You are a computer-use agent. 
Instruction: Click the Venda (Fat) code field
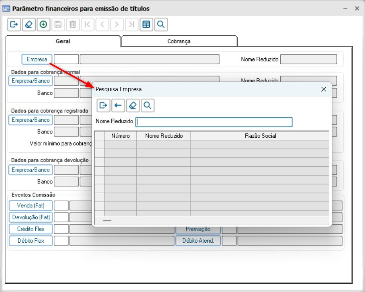pyautogui.click(x=61, y=205)
